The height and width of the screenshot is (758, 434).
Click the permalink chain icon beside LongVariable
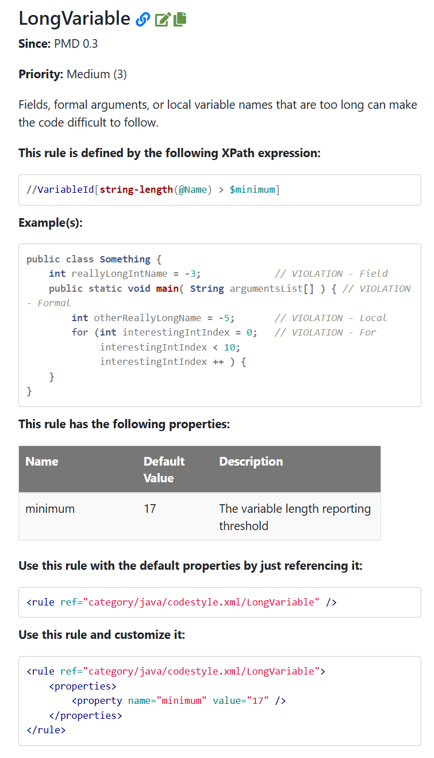pos(143,20)
